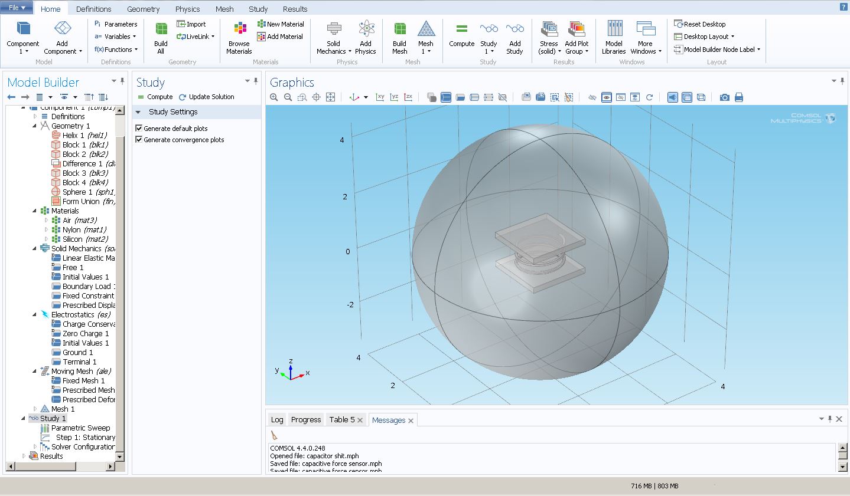Toggle scene light in the Graphics toolbar
The image size is (850, 496).
pos(673,97)
